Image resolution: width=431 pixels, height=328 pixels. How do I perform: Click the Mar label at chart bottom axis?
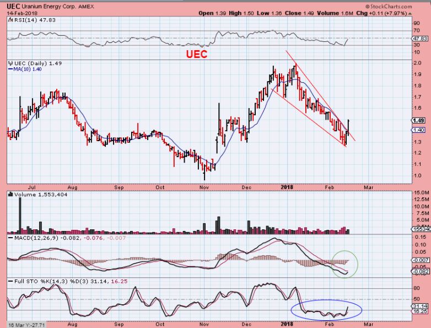pos(369,324)
